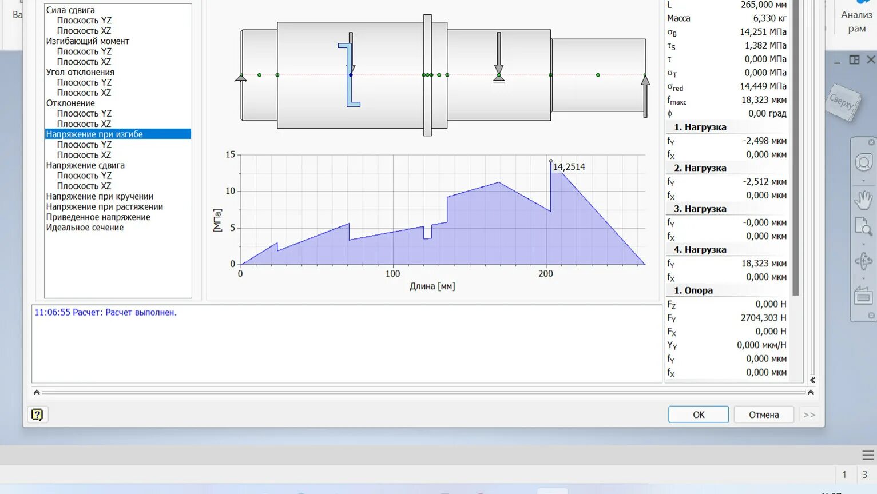This screenshot has width=877, height=494.
Task: Select Плоскость YZ under Отклонение
Action: (84, 113)
